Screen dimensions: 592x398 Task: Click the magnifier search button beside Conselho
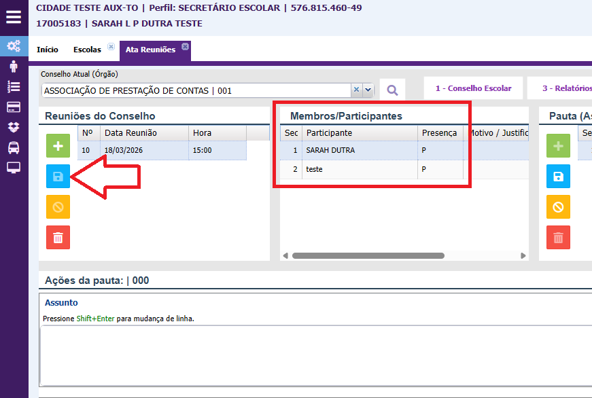pyautogui.click(x=392, y=90)
